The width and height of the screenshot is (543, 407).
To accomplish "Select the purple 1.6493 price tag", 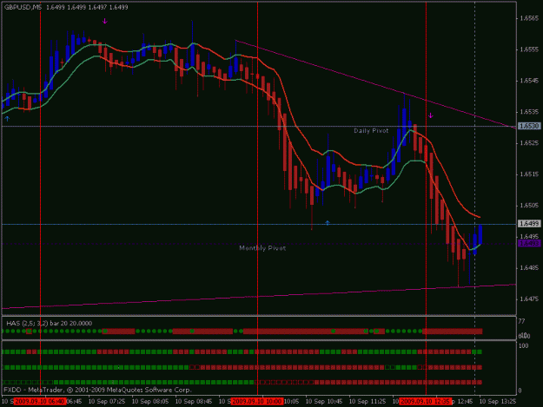I will (529, 244).
